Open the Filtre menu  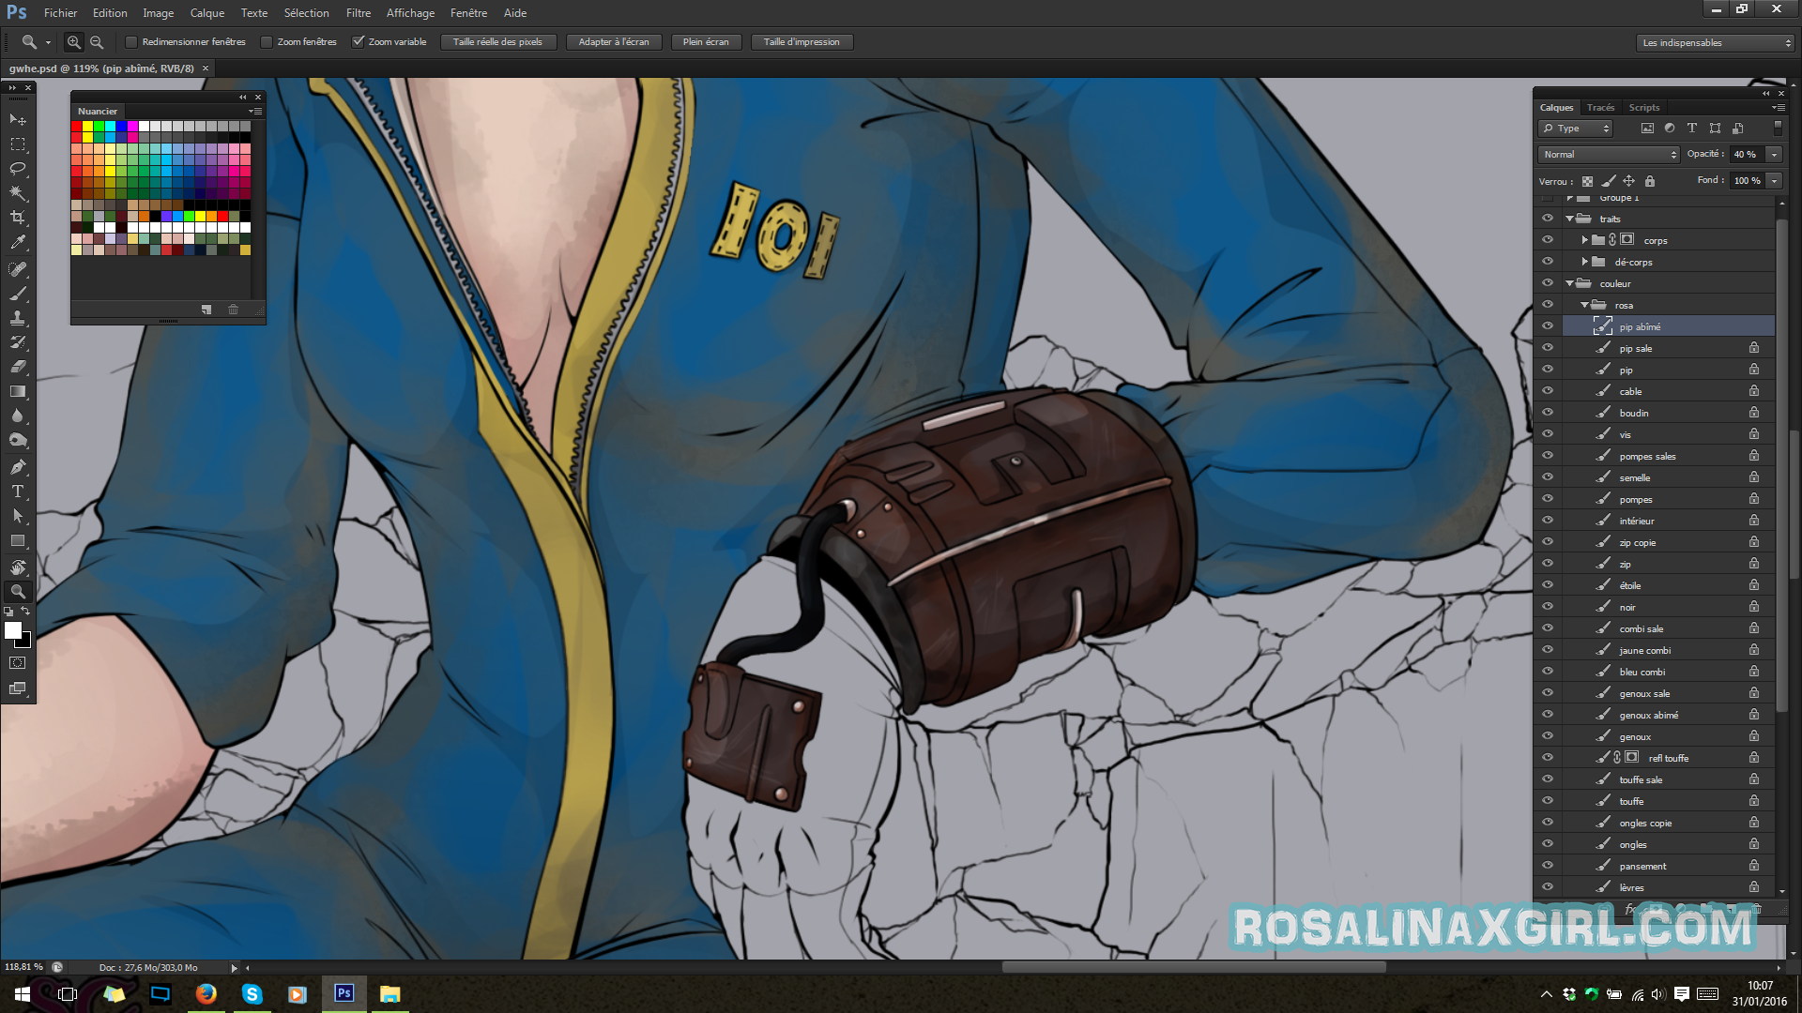tap(358, 13)
